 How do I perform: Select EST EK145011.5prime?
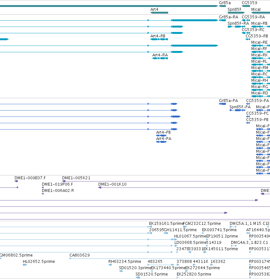coord(205,252)
